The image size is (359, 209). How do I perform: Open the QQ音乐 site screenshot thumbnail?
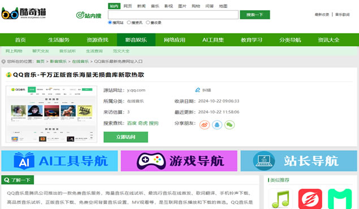click(x=51, y=114)
